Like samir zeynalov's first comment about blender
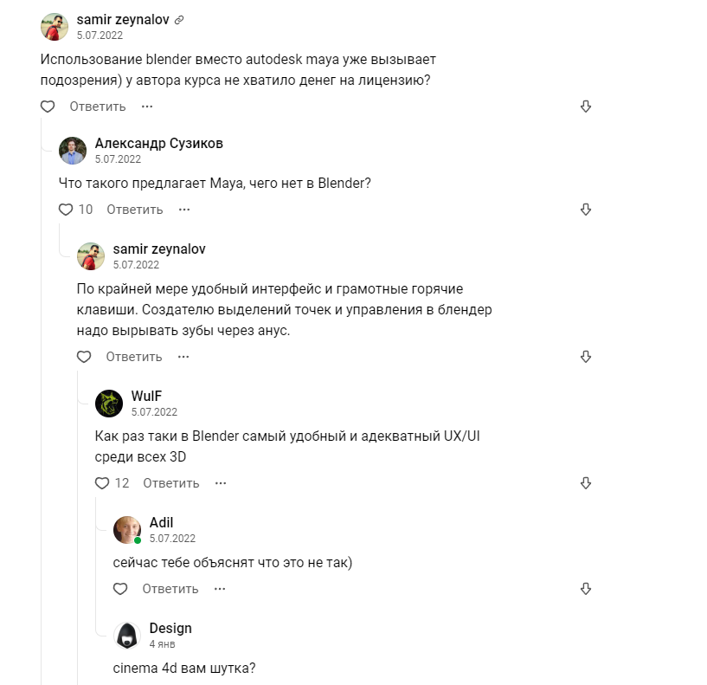This screenshot has width=707, height=685. click(x=48, y=107)
